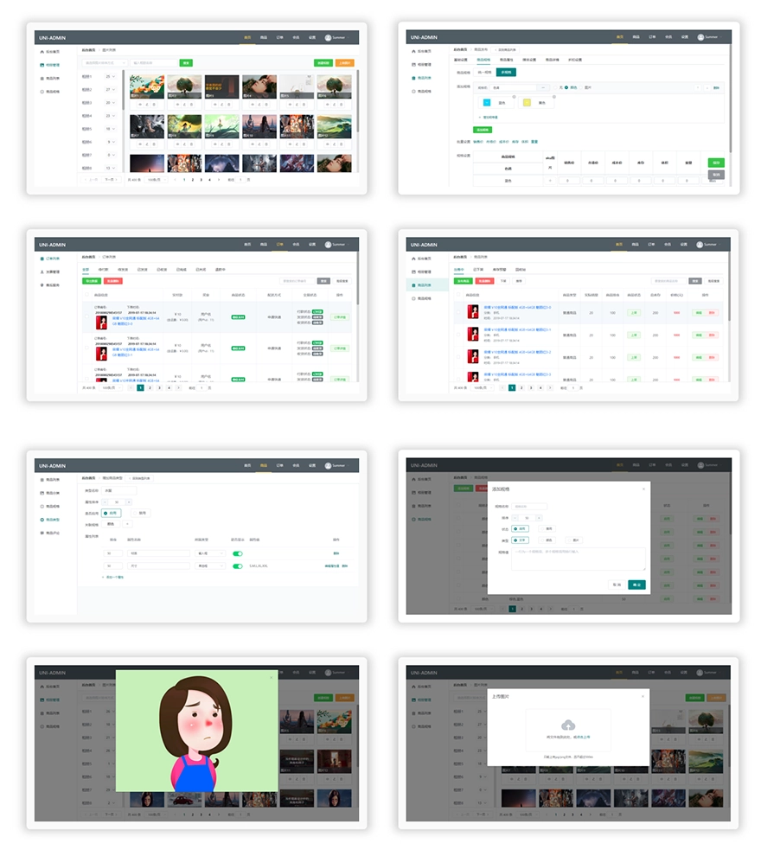The width and height of the screenshot is (761, 856).
Task: Click the orange upload button in top-left gallery
Action: tap(344, 63)
